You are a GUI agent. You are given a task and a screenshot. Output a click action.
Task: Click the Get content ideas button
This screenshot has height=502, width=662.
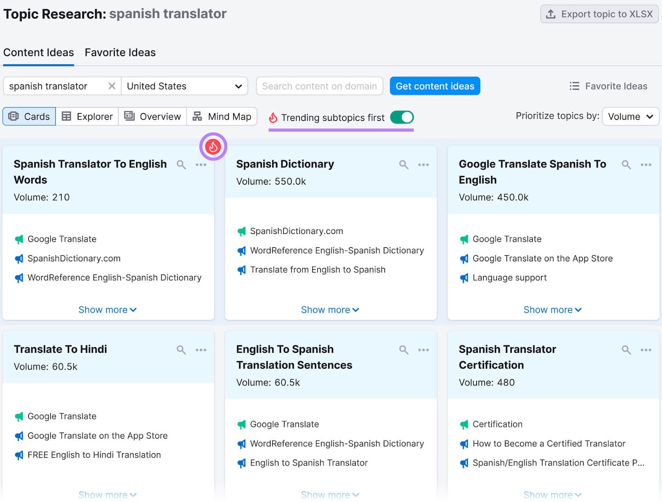coord(435,86)
